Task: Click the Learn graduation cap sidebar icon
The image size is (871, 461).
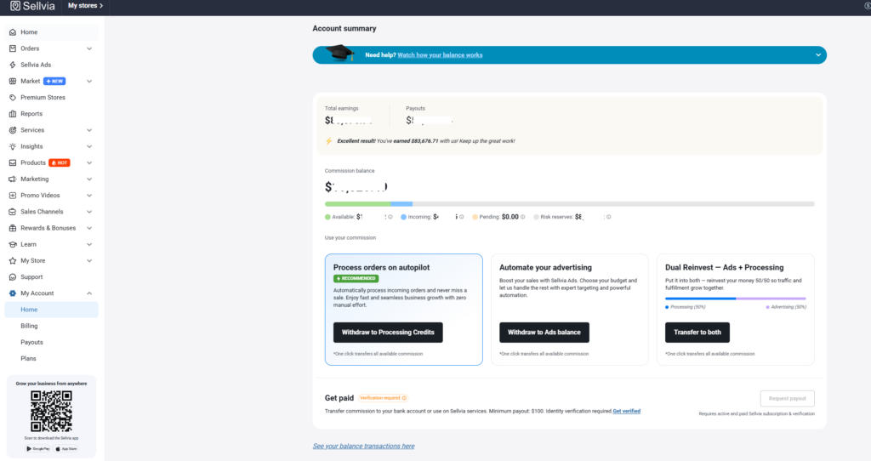Action: click(13, 244)
